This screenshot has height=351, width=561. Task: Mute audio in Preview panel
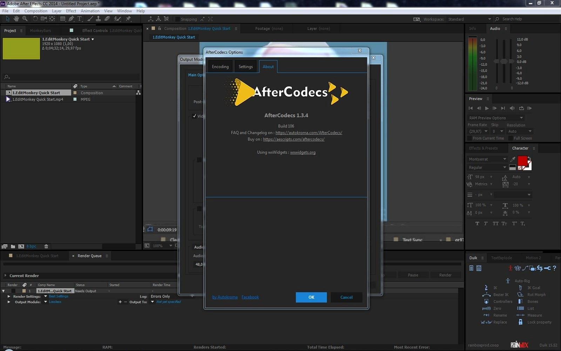(x=512, y=108)
